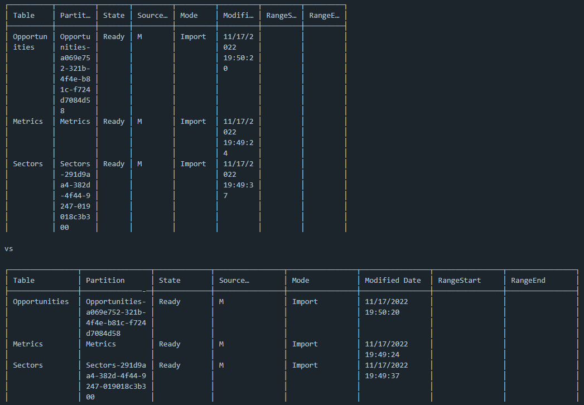The width and height of the screenshot is (584, 405).
Task: Select the Opportunities row in the top table
Action: [30, 41]
